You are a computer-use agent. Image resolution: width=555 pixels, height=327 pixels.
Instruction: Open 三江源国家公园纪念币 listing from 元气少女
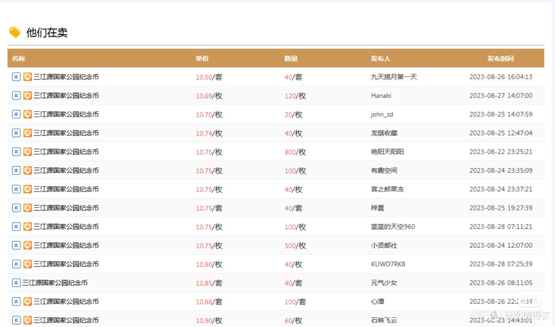coord(55,283)
